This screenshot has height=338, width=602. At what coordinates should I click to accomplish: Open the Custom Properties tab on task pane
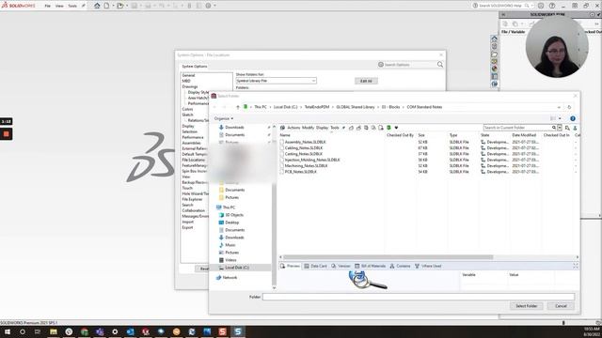point(495,76)
